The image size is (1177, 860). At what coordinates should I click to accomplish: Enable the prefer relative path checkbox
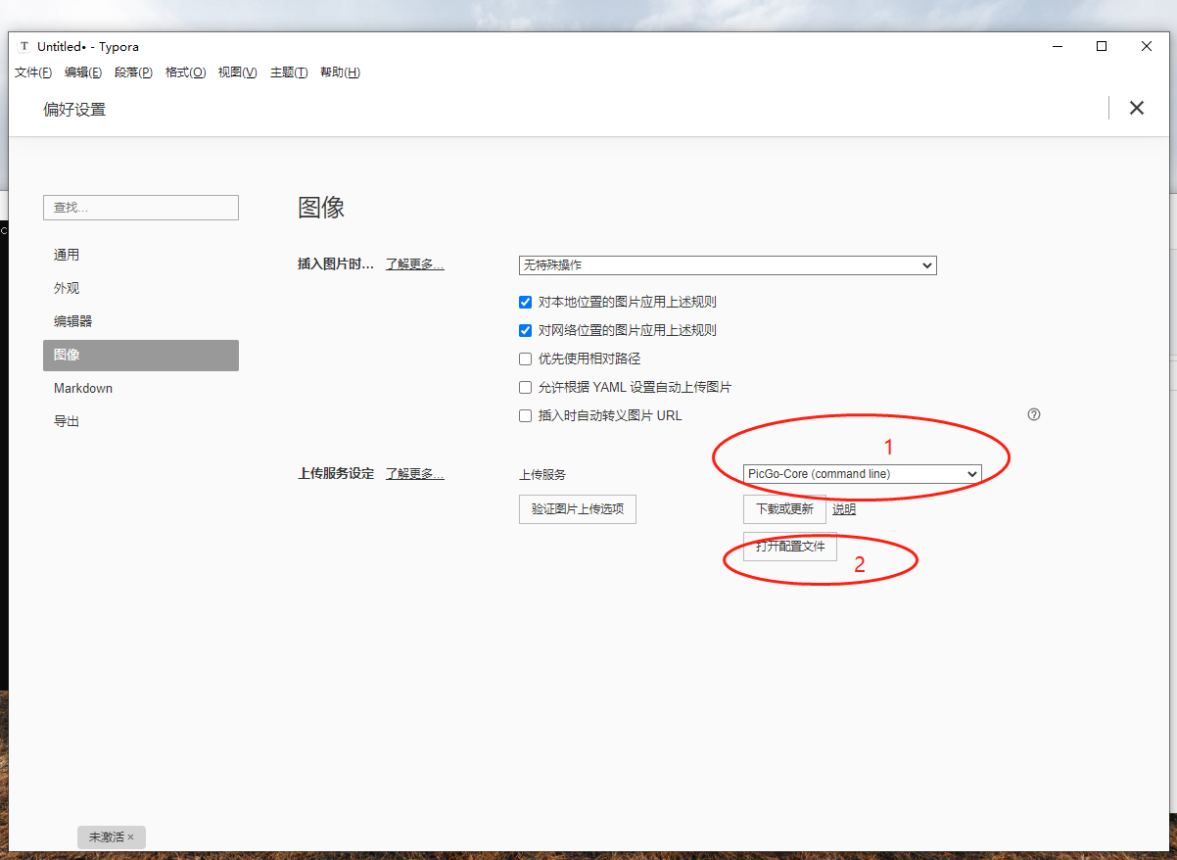[525, 358]
